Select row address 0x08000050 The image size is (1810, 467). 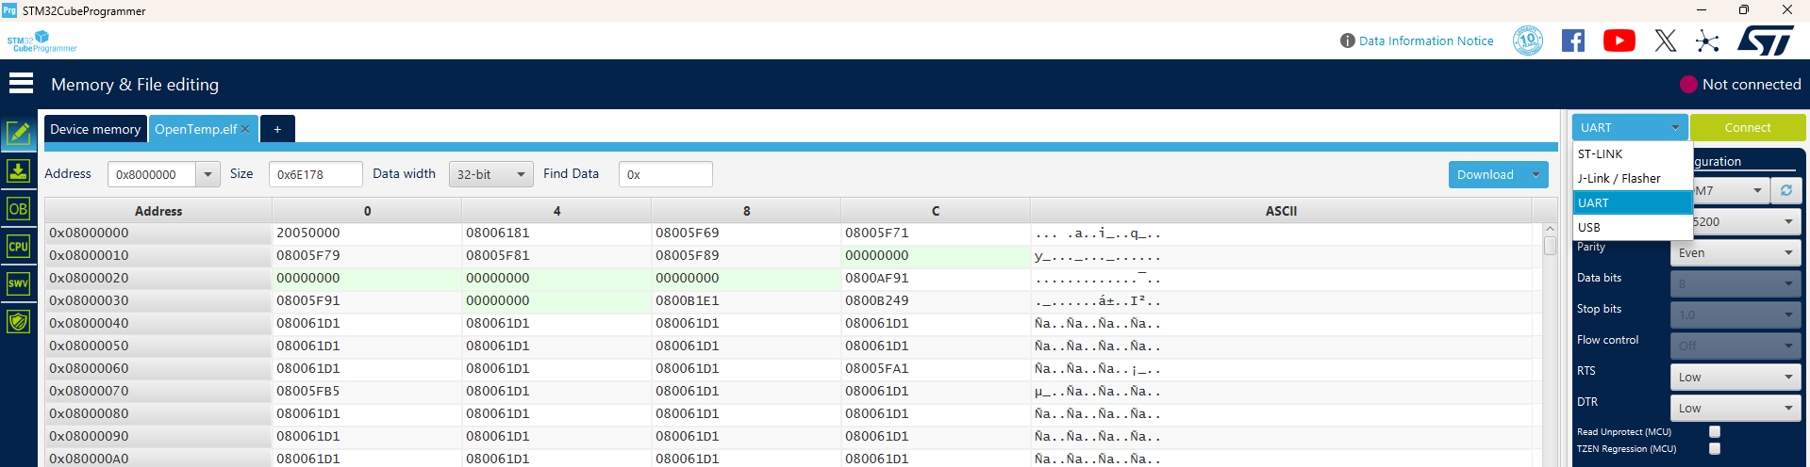pos(158,346)
